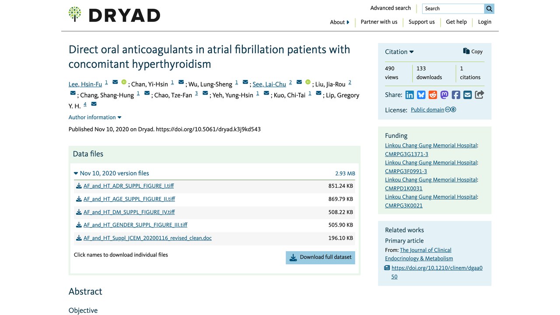Share dataset on Facebook
Image resolution: width=560 pixels, height=315 pixels.
click(x=456, y=95)
